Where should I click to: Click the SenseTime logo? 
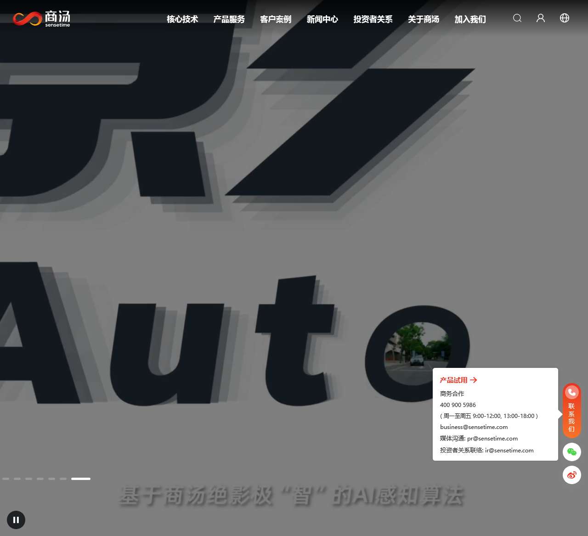(41, 19)
